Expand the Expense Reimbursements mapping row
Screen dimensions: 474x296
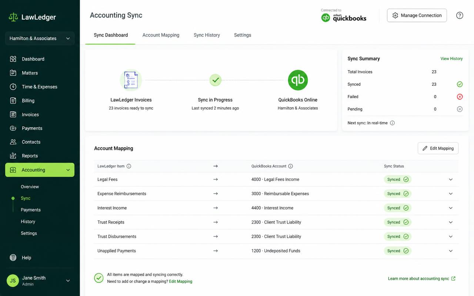(451, 194)
